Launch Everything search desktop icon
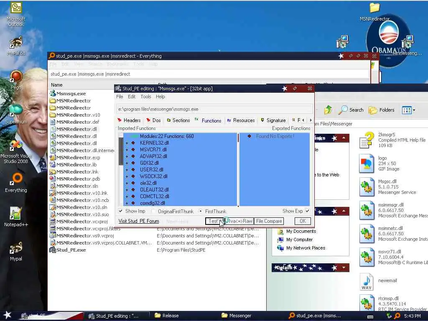The height and width of the screenshot is (321, 428). click(x=16, y=182)
